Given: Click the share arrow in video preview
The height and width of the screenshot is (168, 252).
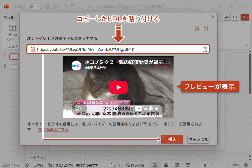Looking at the screenshot, I should (79, 109).
